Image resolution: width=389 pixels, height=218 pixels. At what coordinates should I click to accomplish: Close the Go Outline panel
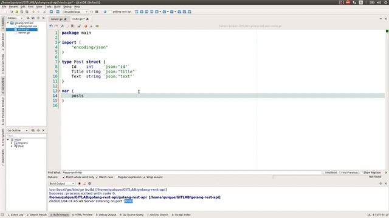click(x=43, y=130)
